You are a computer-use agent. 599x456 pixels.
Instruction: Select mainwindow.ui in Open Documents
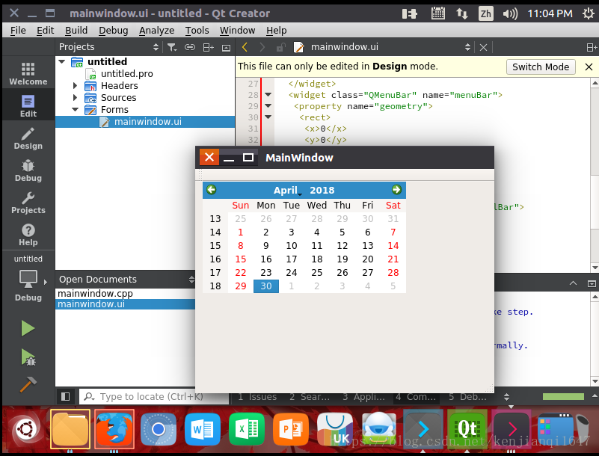pos(126,304)
